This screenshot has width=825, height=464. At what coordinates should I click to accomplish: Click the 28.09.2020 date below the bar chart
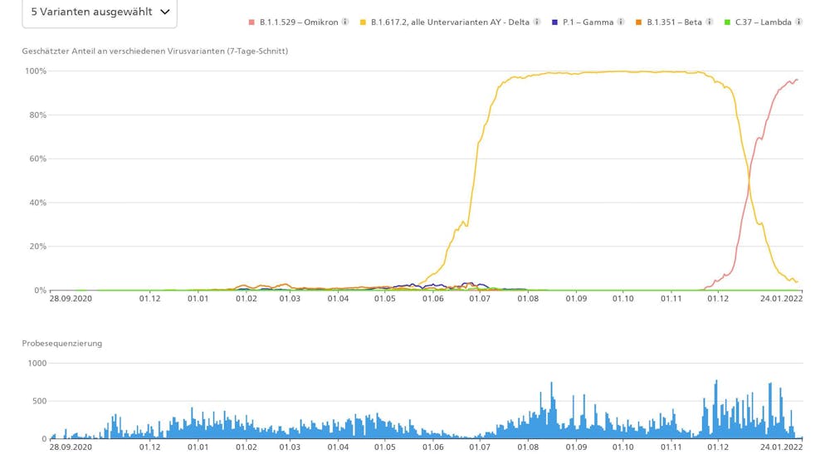point(71,447)
